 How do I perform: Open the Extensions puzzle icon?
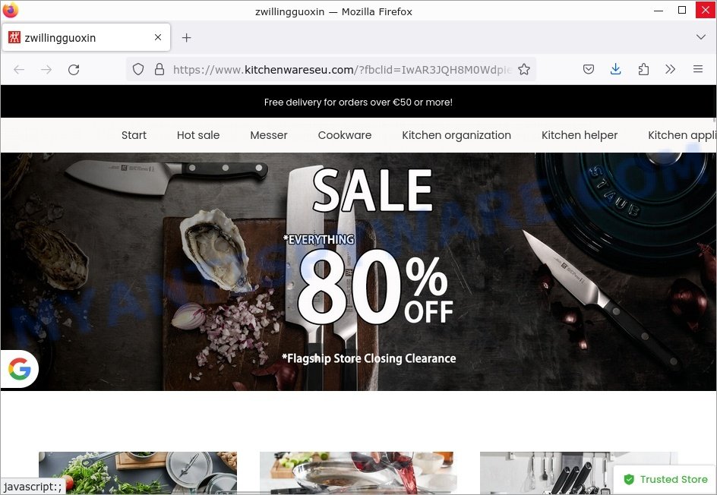(643, 70)
